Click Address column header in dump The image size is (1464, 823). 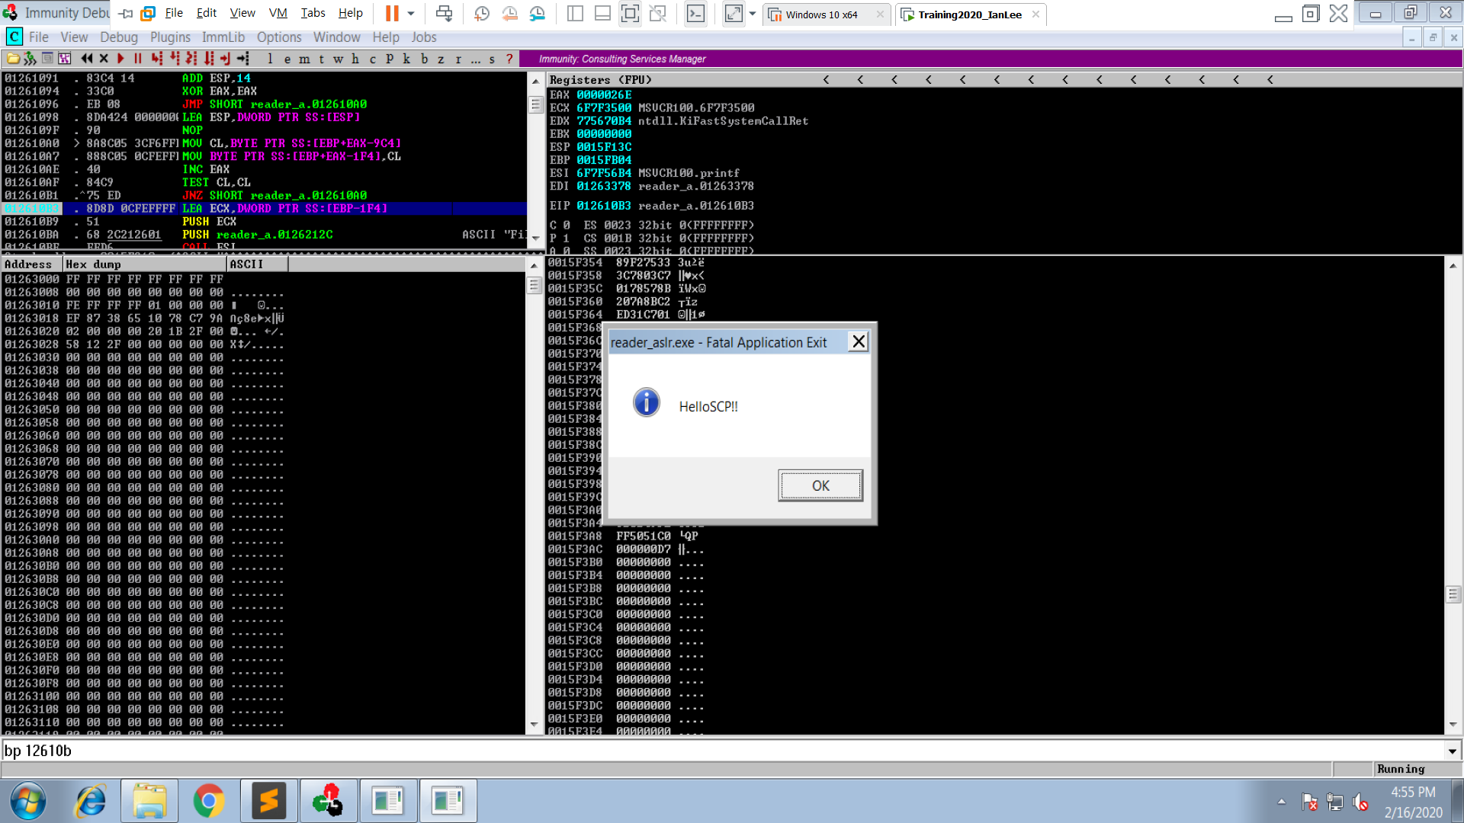point(32,264)
